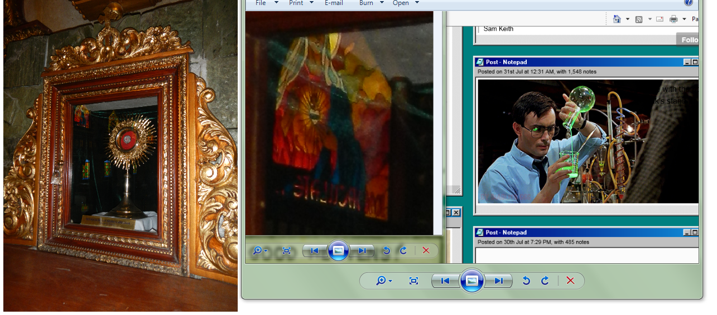Minimize the 30th Jul Post - Notepad window
717x315 pixels.
tap(687, 233)
